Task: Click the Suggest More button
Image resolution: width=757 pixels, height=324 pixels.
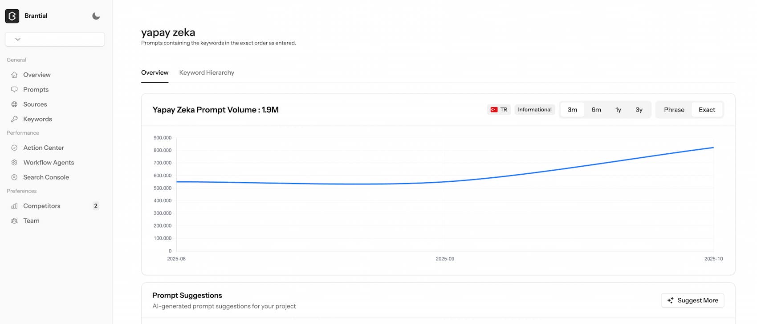Action: (x=692, y=300)
